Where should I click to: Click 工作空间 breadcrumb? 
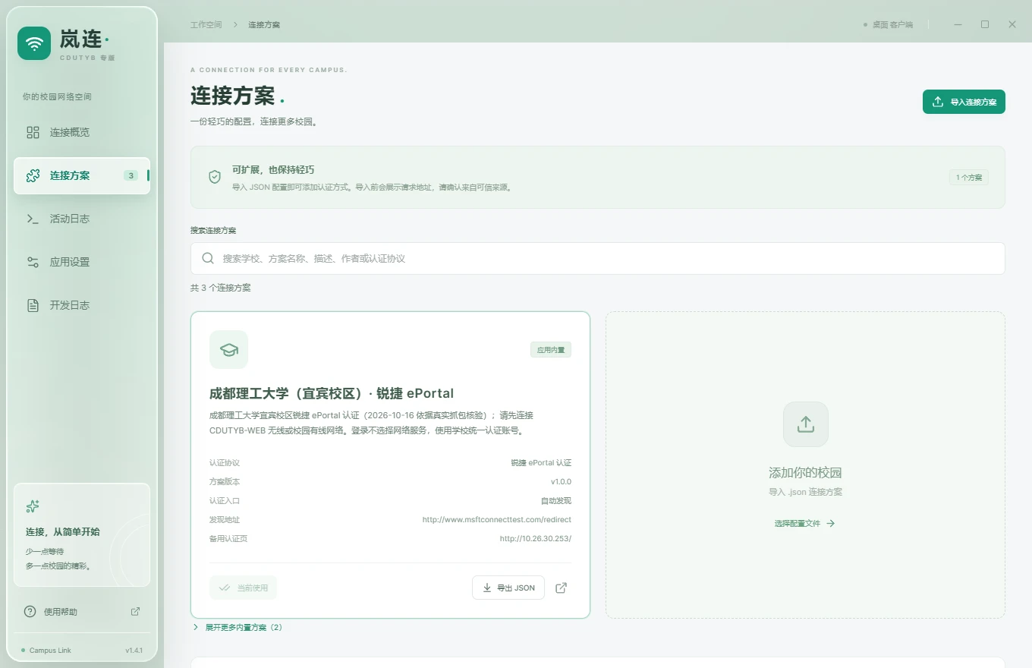206,25
